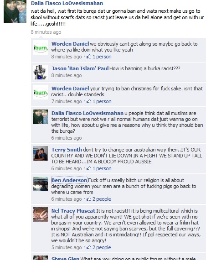Open Nel Tracy Muscat's profile thumbnail
Screen dimensions: 206x261
pos(41,214)
